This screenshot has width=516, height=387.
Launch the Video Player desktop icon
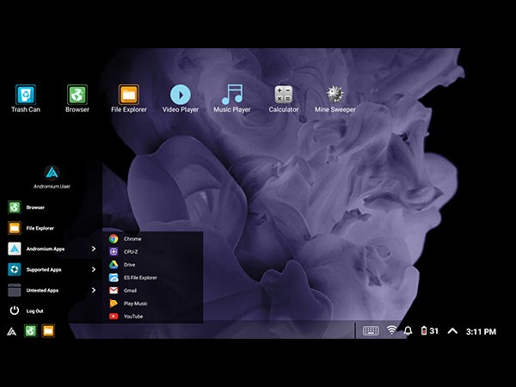[x=181, y=95]
